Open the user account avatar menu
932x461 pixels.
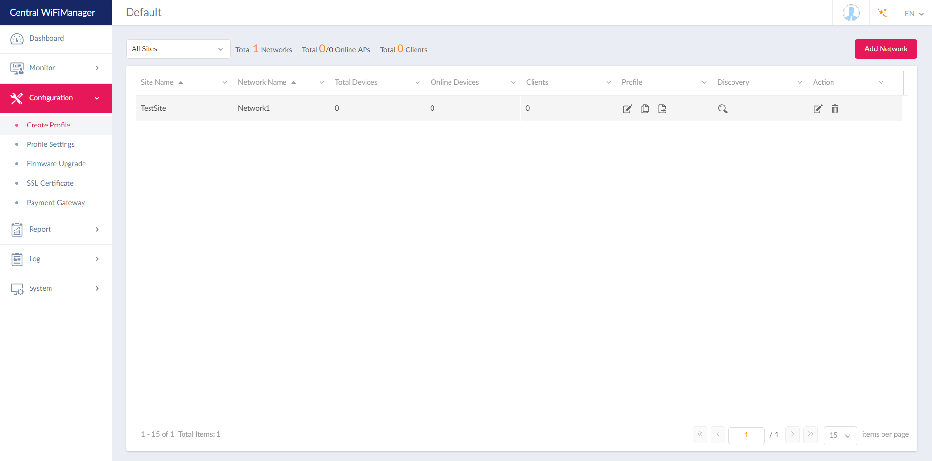tap(850, 13)
